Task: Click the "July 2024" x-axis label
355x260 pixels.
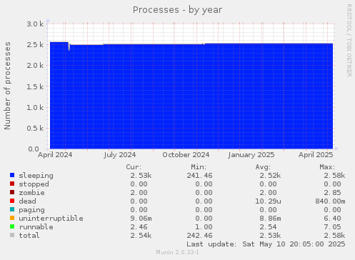Action: pyautogui.click(x=120, y=155)
